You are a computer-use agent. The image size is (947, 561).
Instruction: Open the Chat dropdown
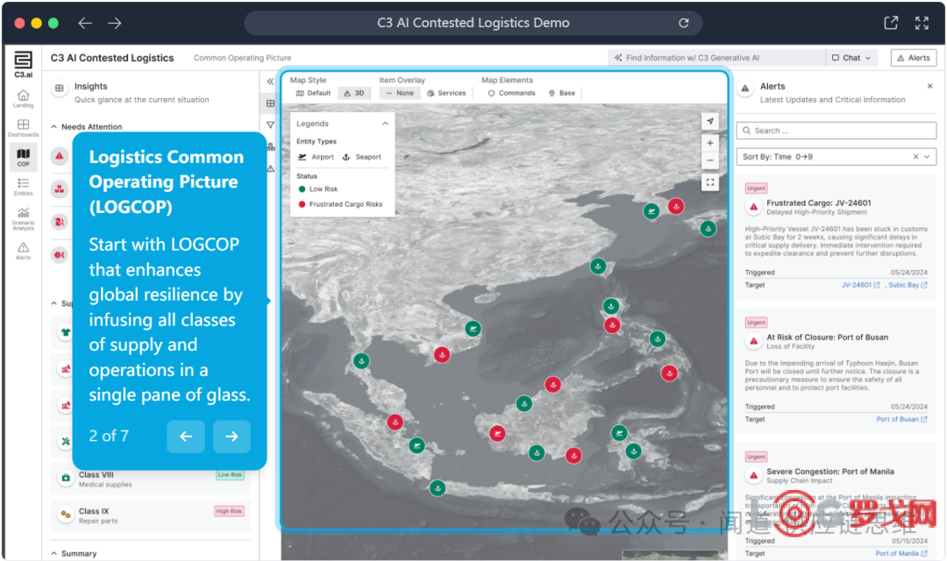[x=851, y=58]
